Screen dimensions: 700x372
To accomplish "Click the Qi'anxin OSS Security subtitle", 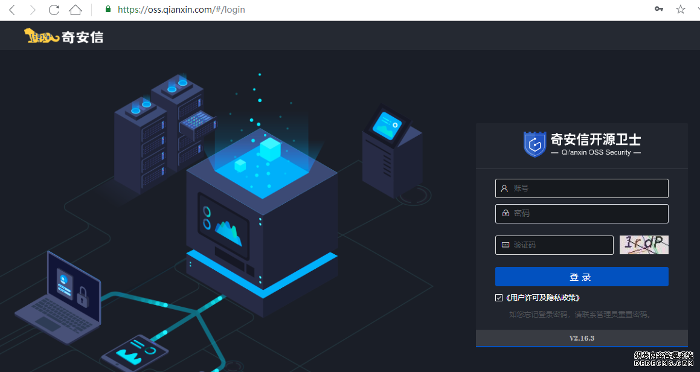I will tap(596, 152).
